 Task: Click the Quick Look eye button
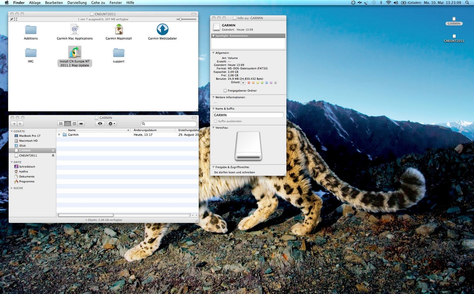point(100,124)
